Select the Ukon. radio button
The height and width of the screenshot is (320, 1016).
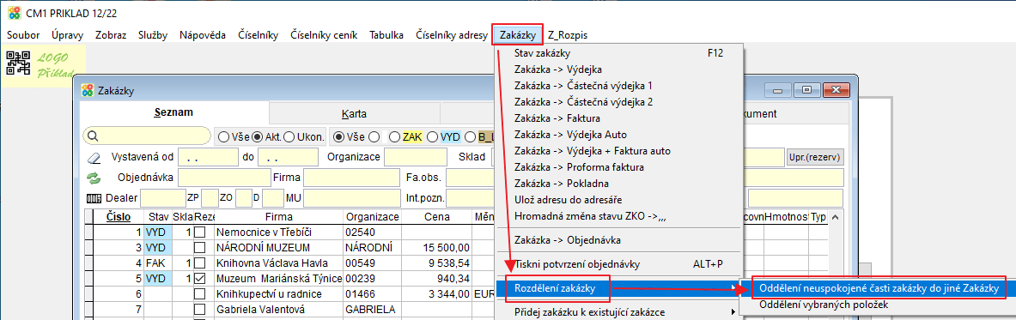pyautogui.click(x=288, y=136)
